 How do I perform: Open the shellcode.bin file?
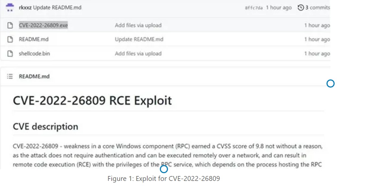[34, 54]
